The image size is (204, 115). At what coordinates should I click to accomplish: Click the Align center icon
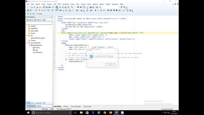(x=111, y=10)
